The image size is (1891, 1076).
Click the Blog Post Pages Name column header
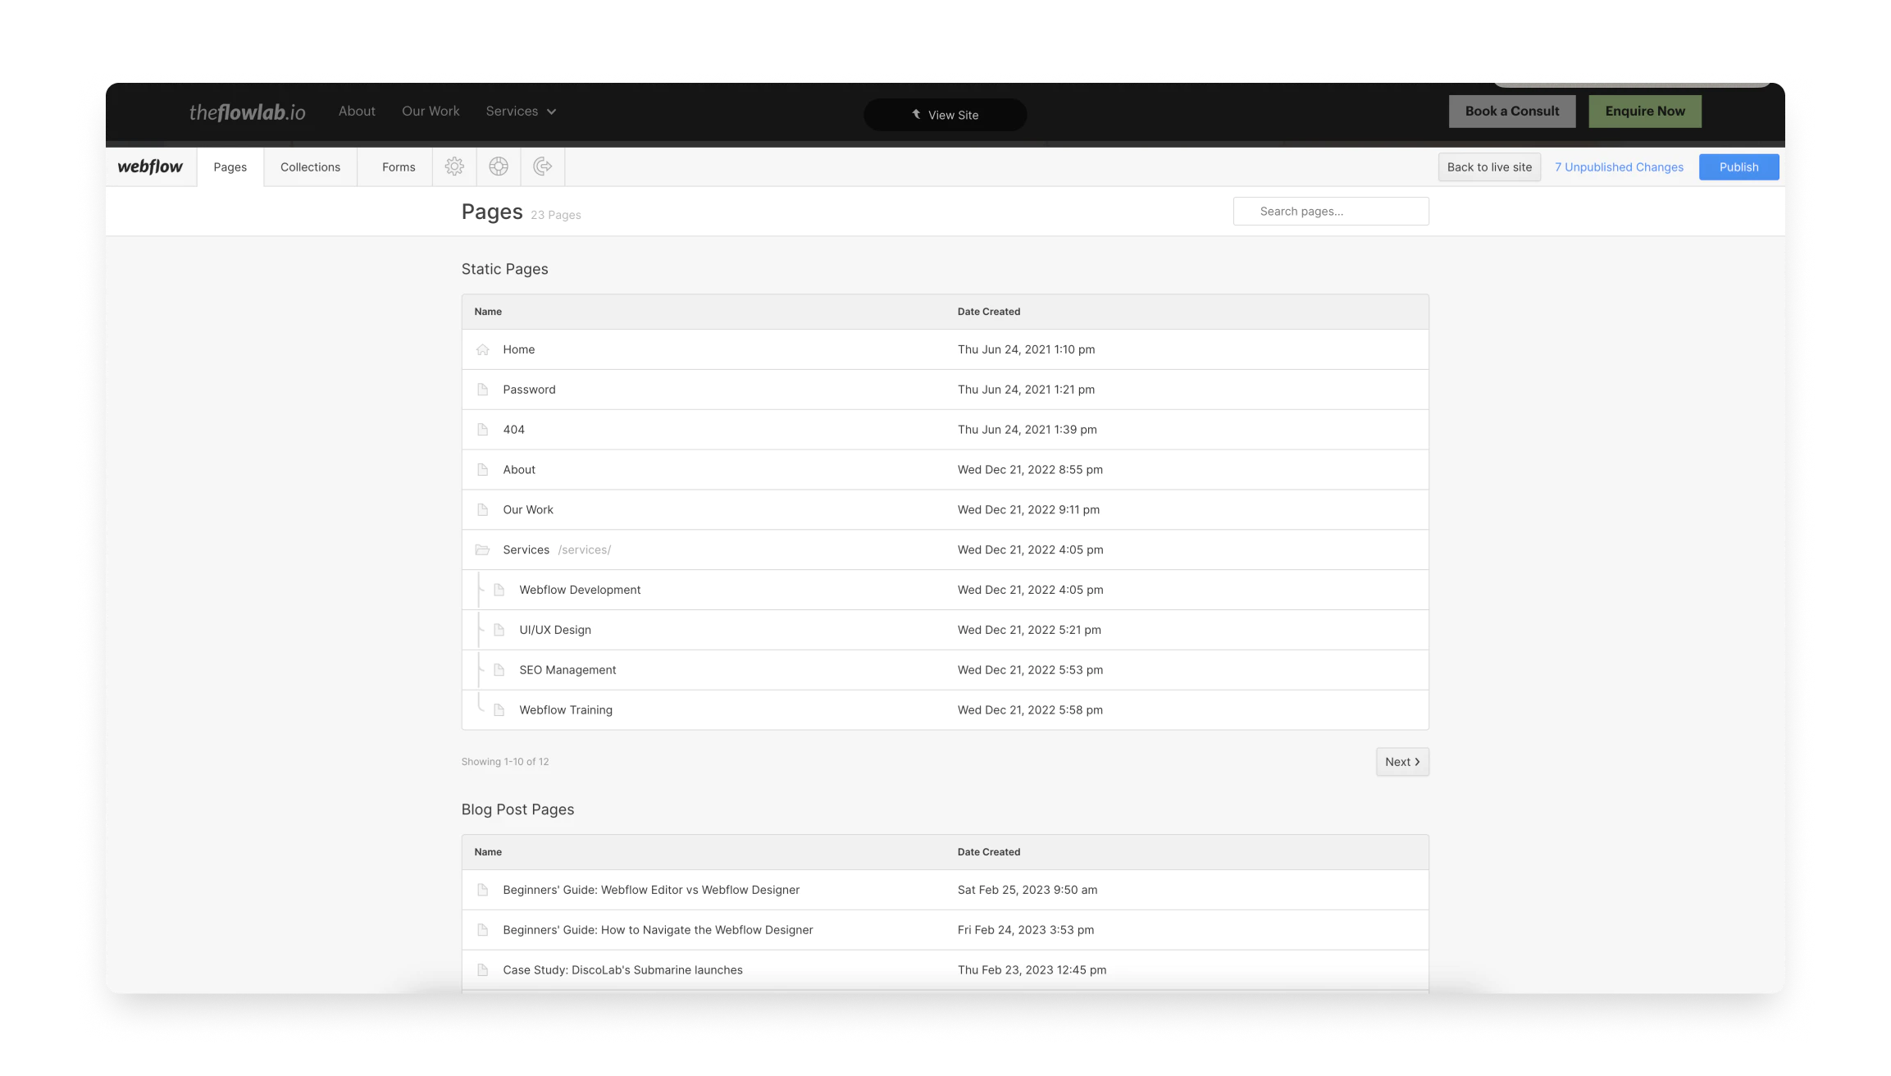click(488, 852)
